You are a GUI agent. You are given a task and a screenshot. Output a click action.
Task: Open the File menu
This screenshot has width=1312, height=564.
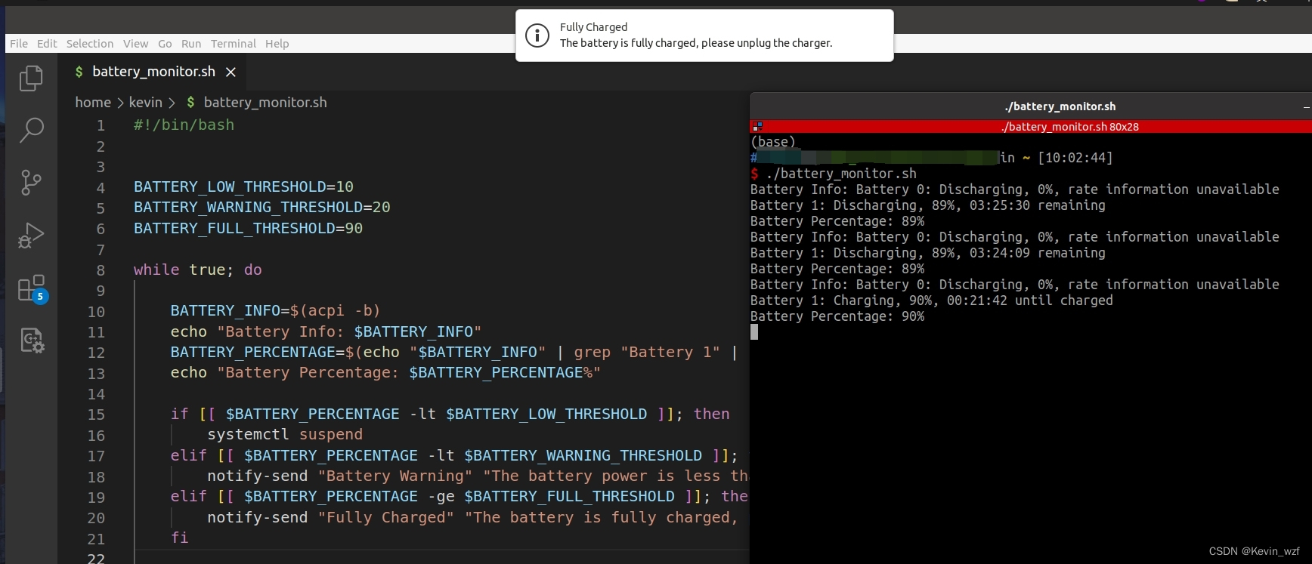19,44
